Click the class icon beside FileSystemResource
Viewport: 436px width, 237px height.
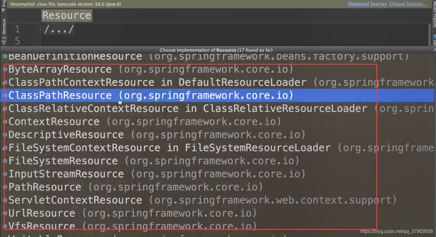coord(5,161)
